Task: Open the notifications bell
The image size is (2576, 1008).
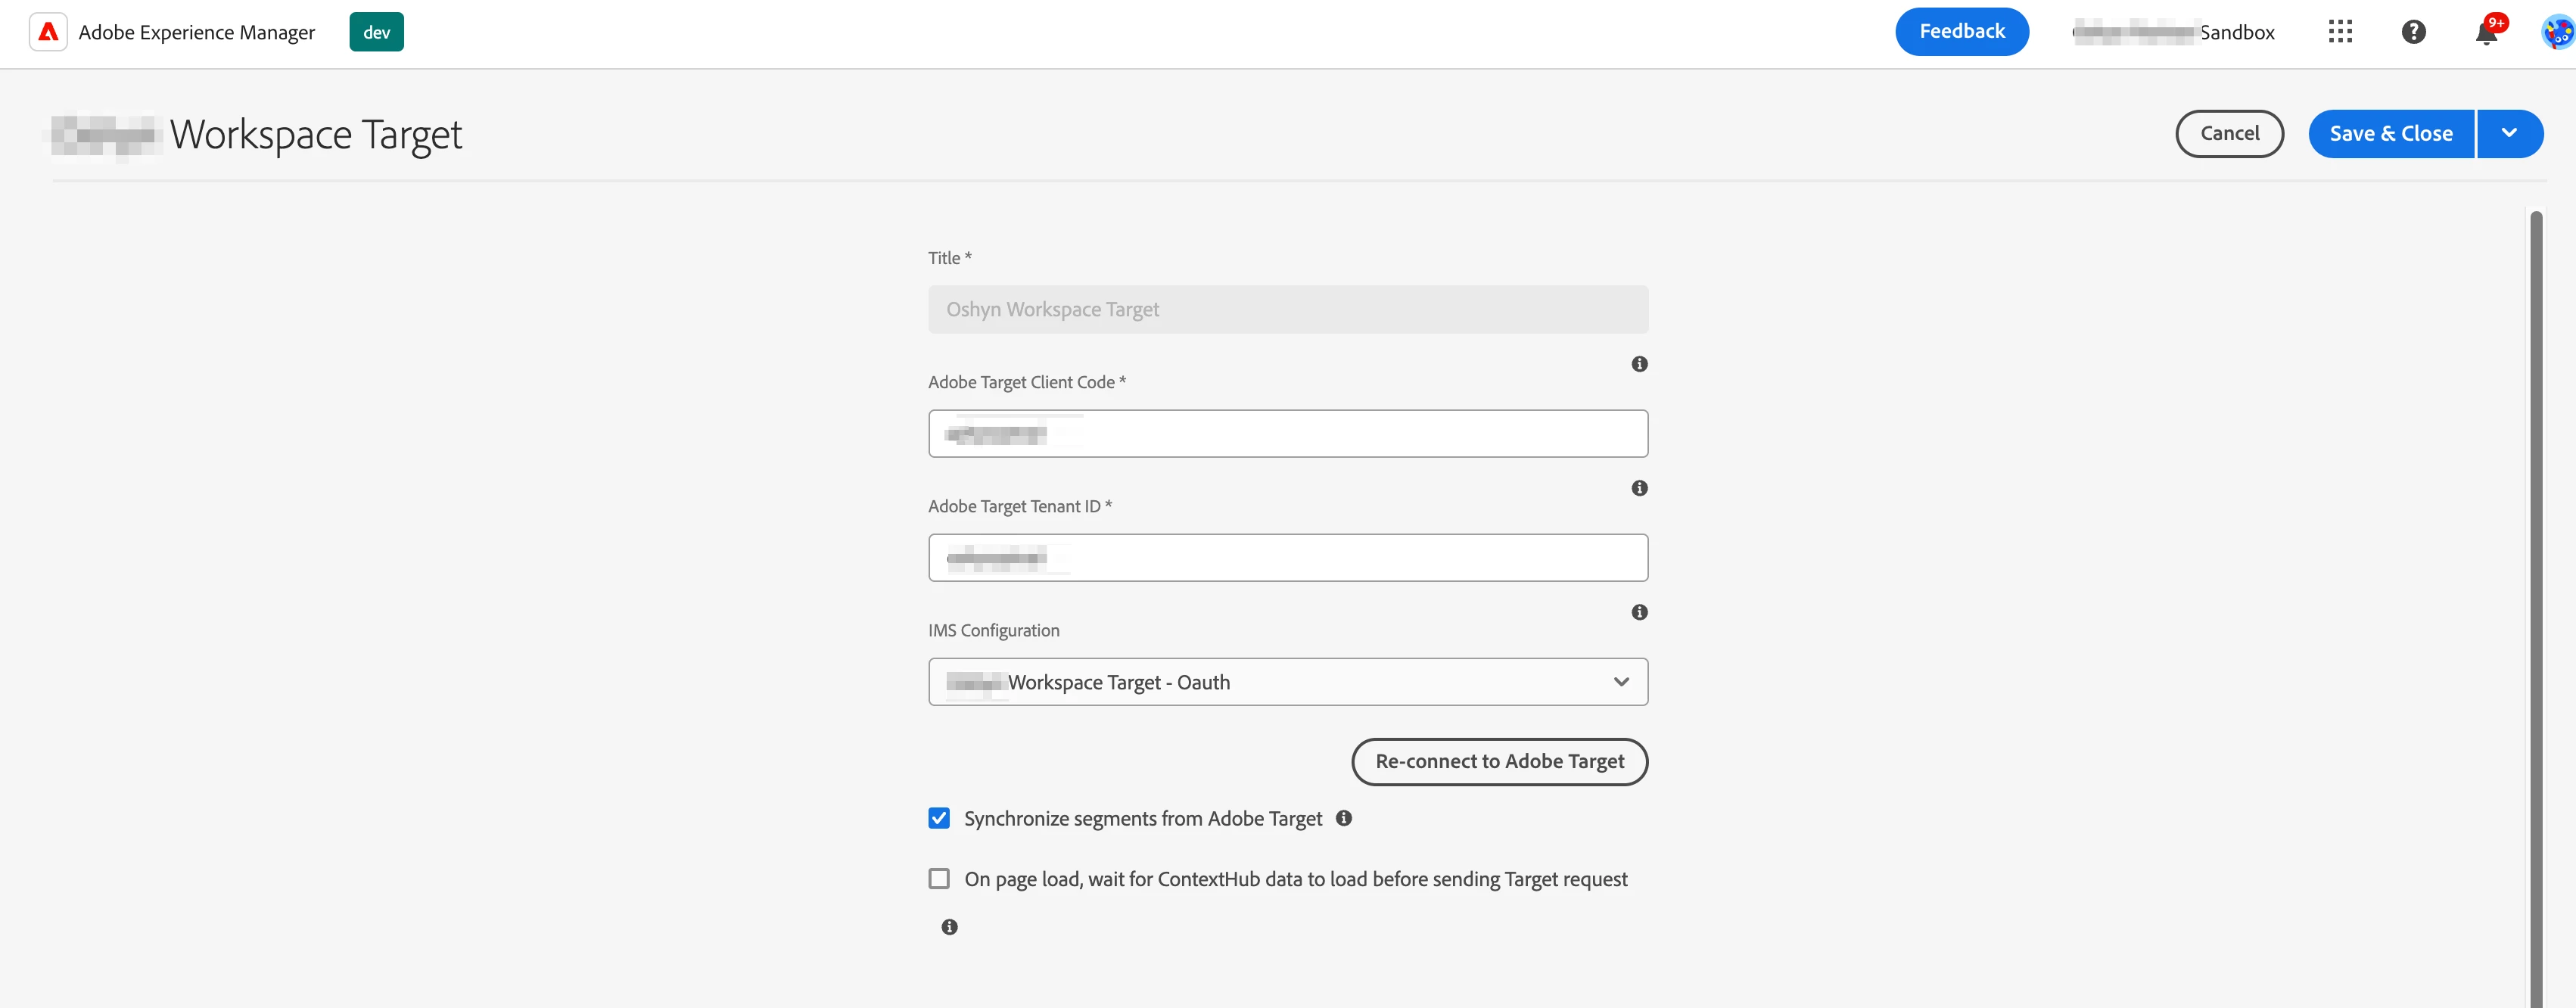Action: point(2486,34)
